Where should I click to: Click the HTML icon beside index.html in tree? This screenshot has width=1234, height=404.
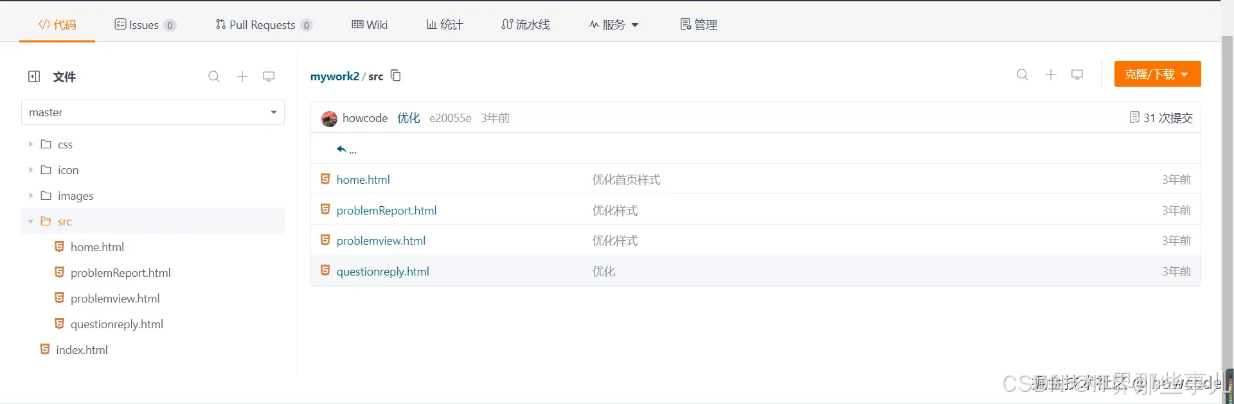45,349
